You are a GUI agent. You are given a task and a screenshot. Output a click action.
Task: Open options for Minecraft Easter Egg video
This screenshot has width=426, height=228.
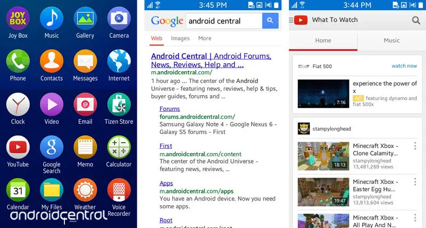coord(415,182)
